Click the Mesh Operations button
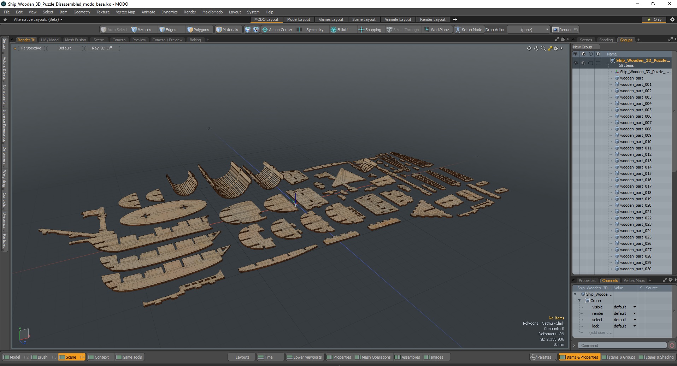The image size is (677, 366). (x=373, y=357)
